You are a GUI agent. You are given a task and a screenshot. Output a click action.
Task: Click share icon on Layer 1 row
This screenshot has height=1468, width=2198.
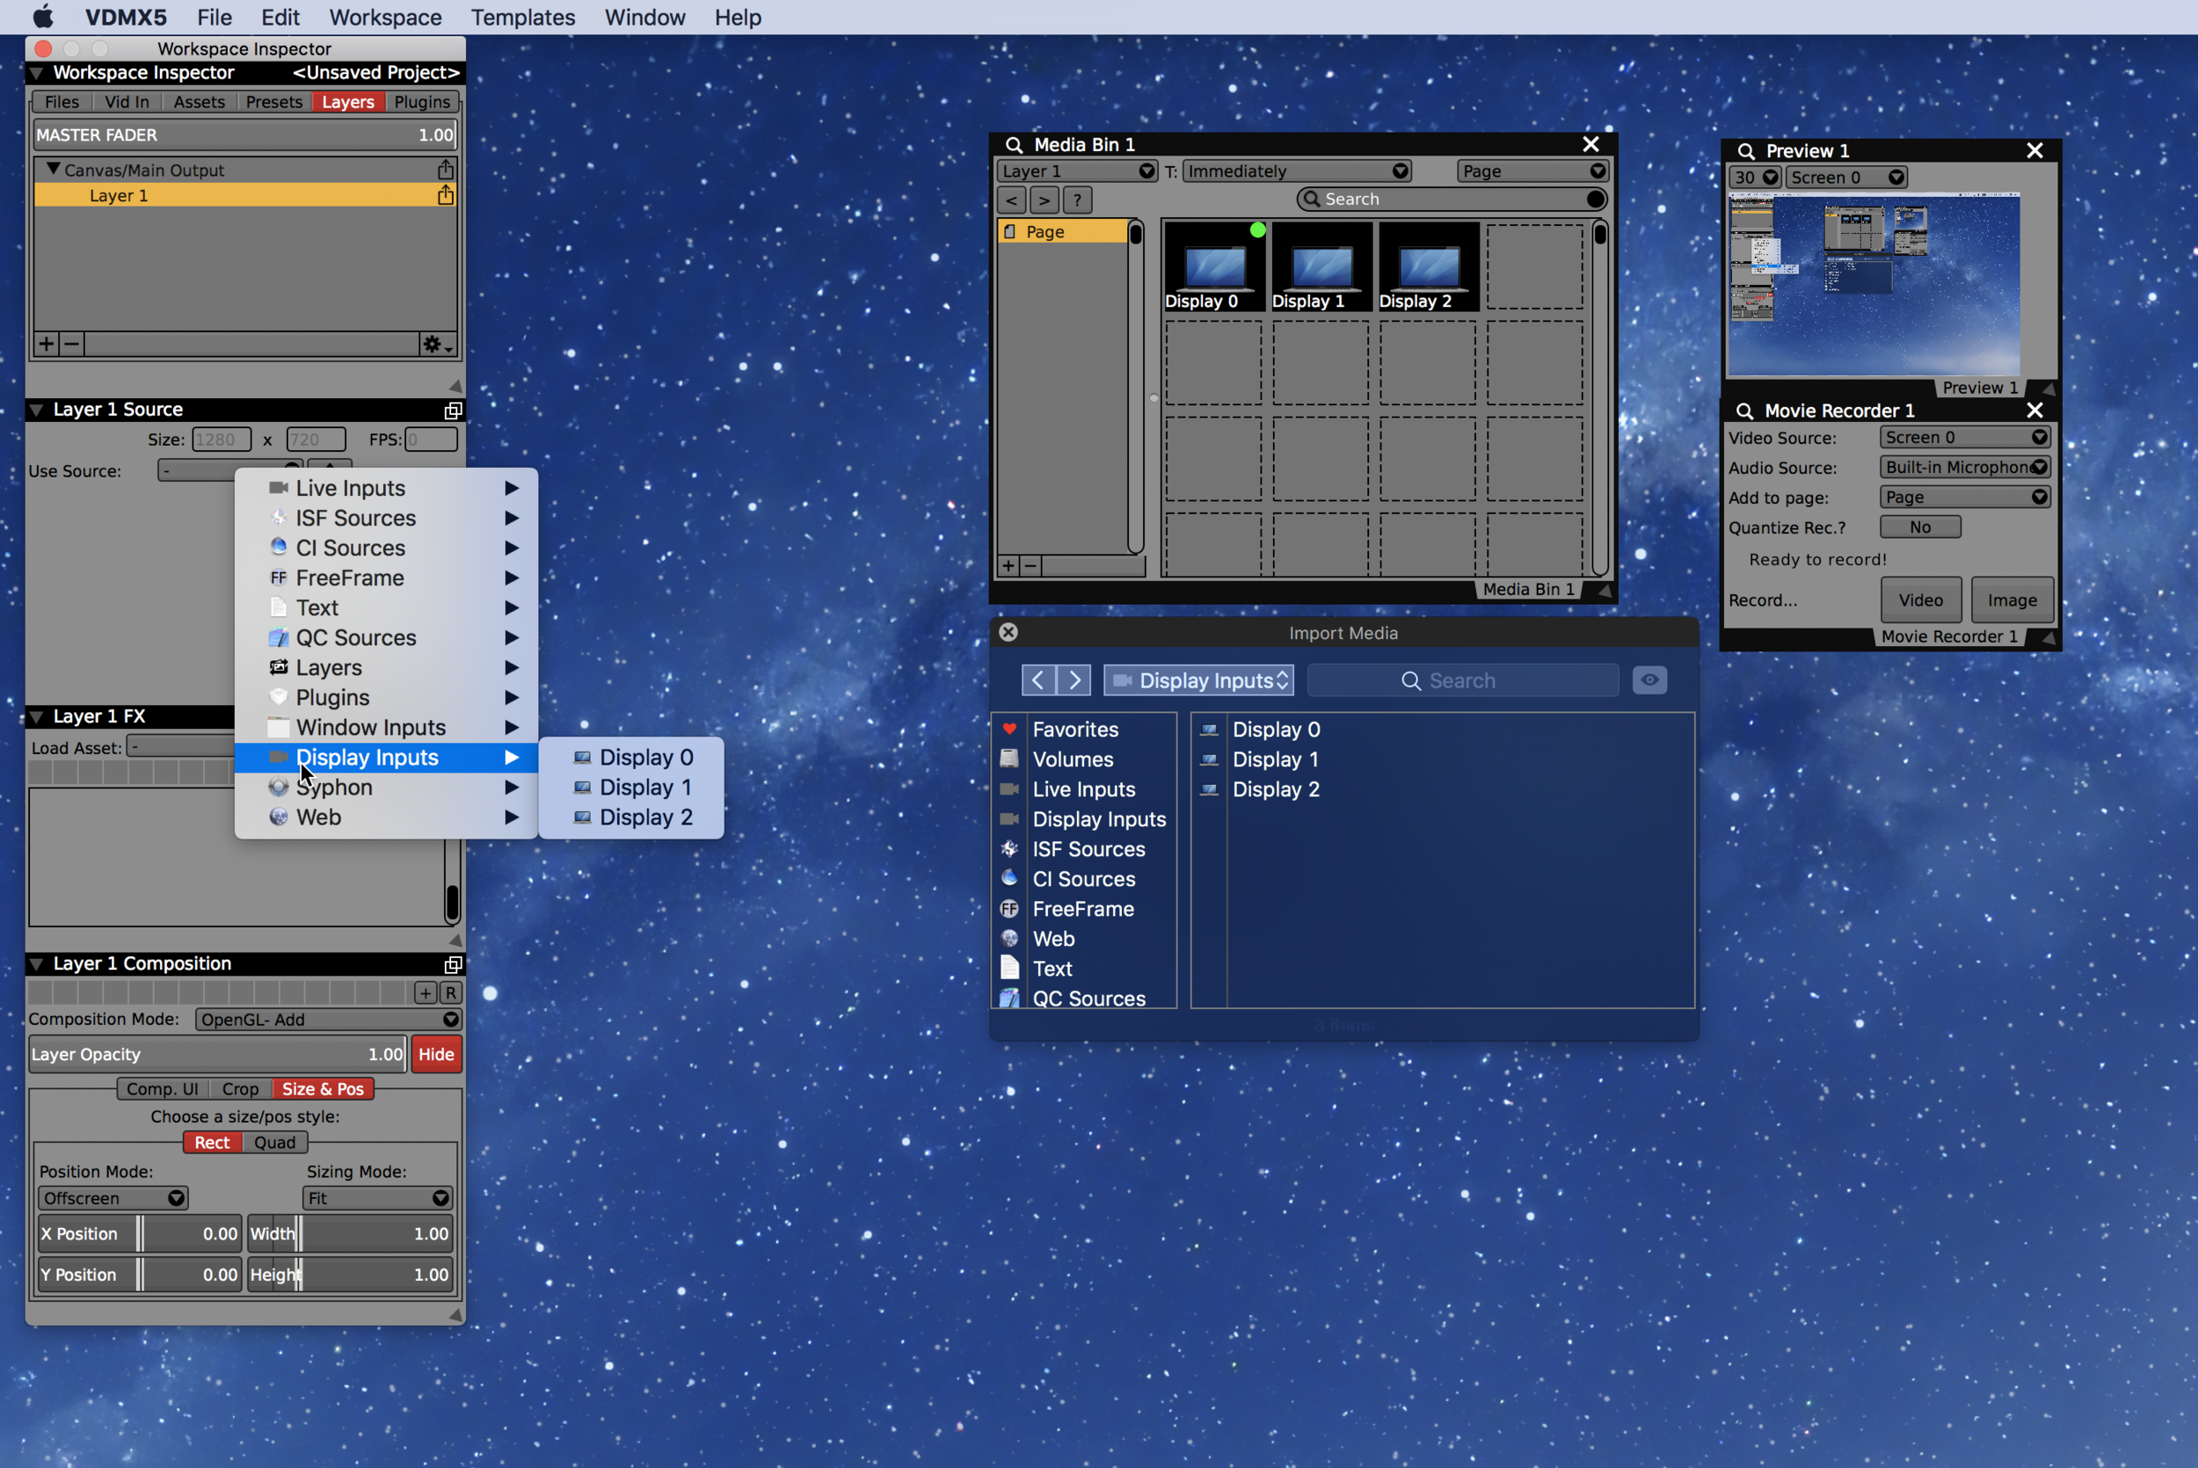446,195
